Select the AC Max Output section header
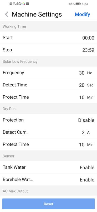Screen dimensions: 97x212 tap(48, 191)
